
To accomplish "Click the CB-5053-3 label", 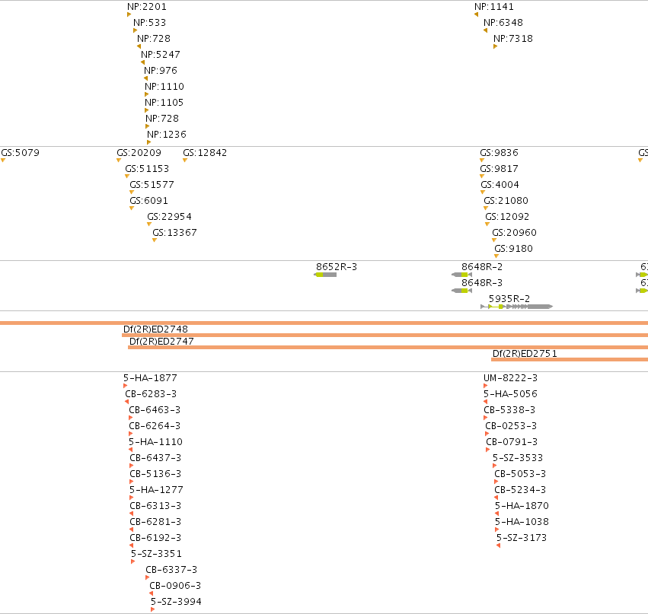I will [520, 473].
